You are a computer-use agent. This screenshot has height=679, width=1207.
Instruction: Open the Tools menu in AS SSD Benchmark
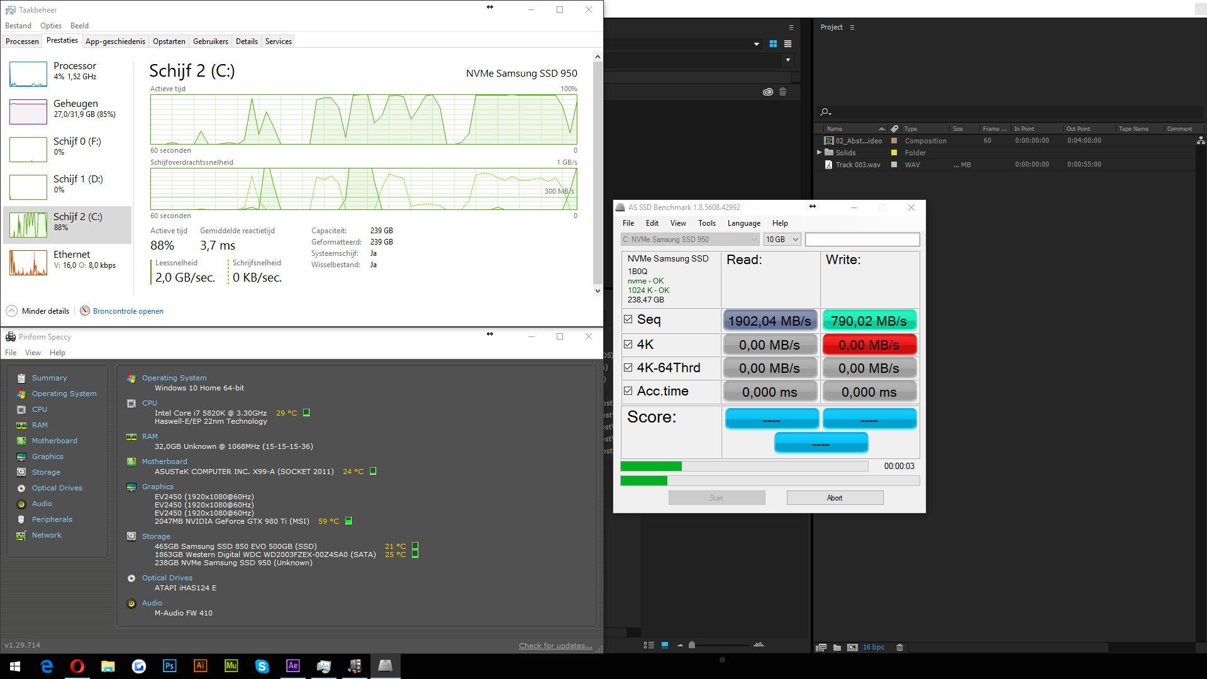[x=707, y=223]
